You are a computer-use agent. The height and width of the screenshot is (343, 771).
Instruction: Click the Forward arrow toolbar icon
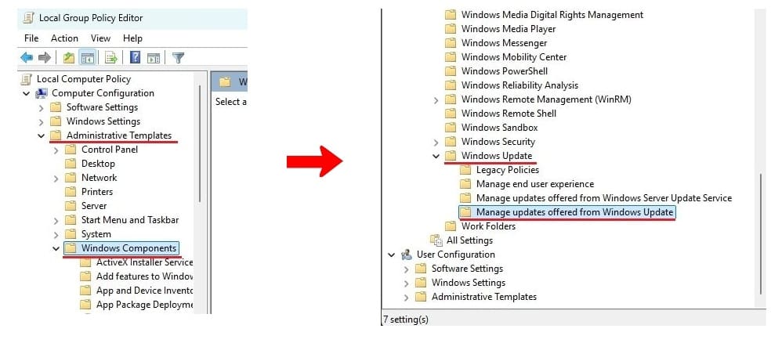44,58
